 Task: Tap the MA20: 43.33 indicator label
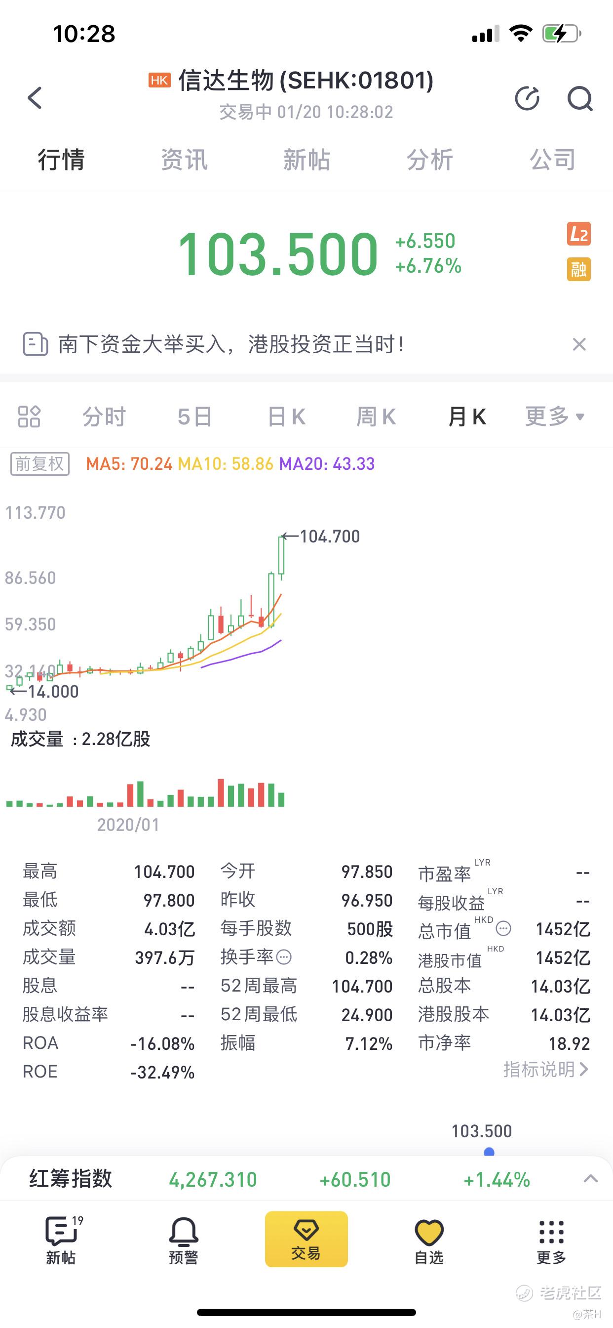327,464
